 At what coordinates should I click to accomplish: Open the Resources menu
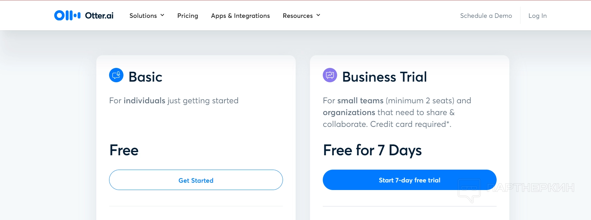pos(301,16)
